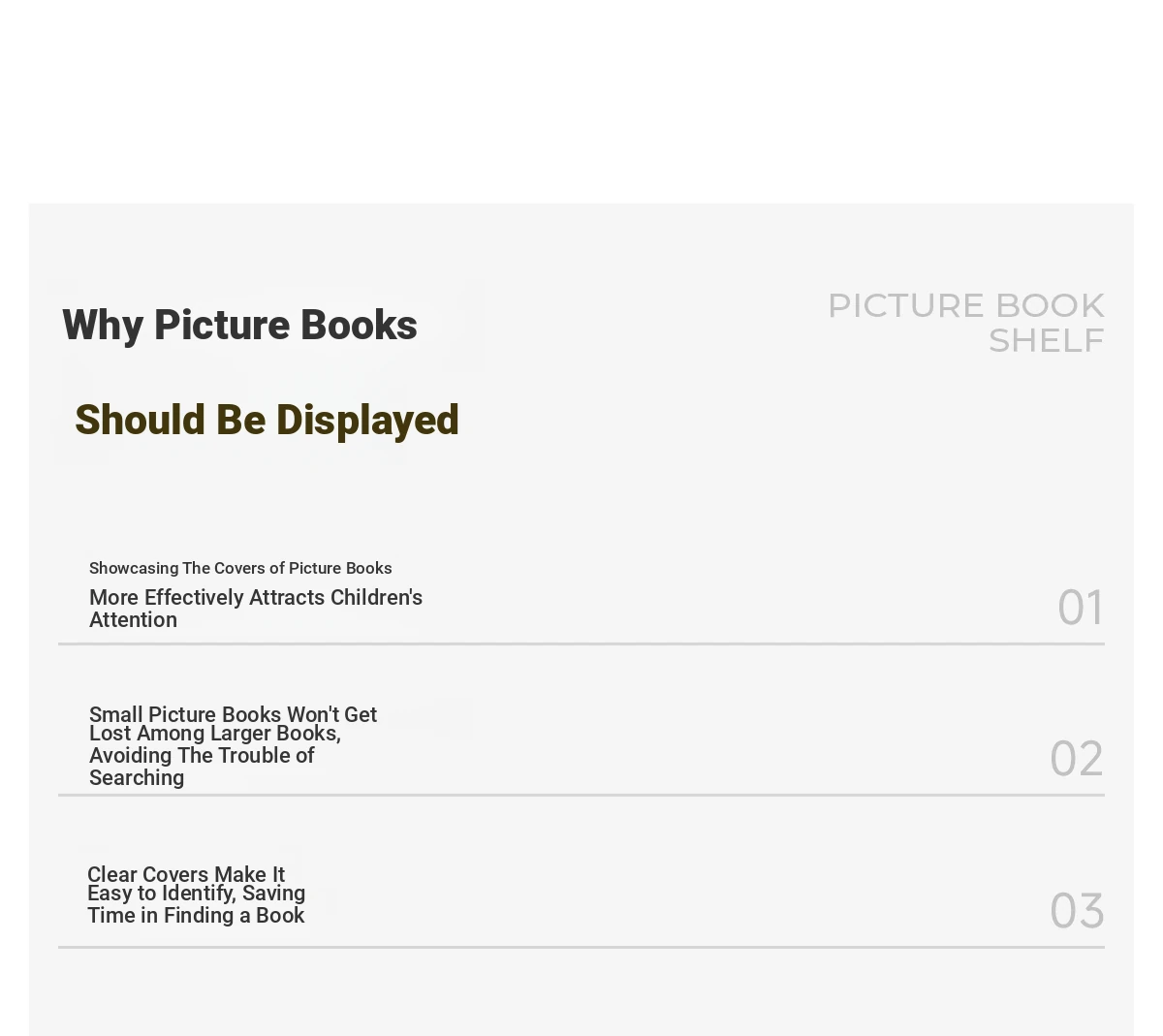Click "Avoiding The Trouble of" text line
1163x1036 pixels.
[202, 756]
